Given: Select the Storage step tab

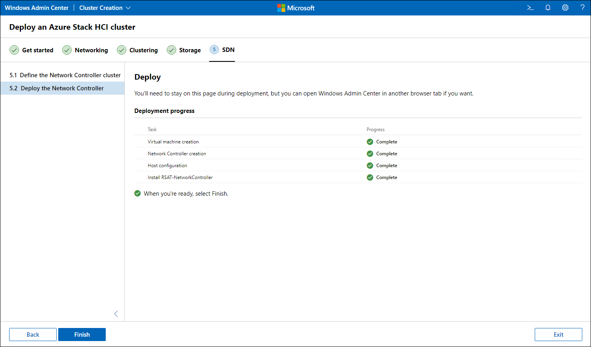Looking at the screenshot, I should coord(184,50).
